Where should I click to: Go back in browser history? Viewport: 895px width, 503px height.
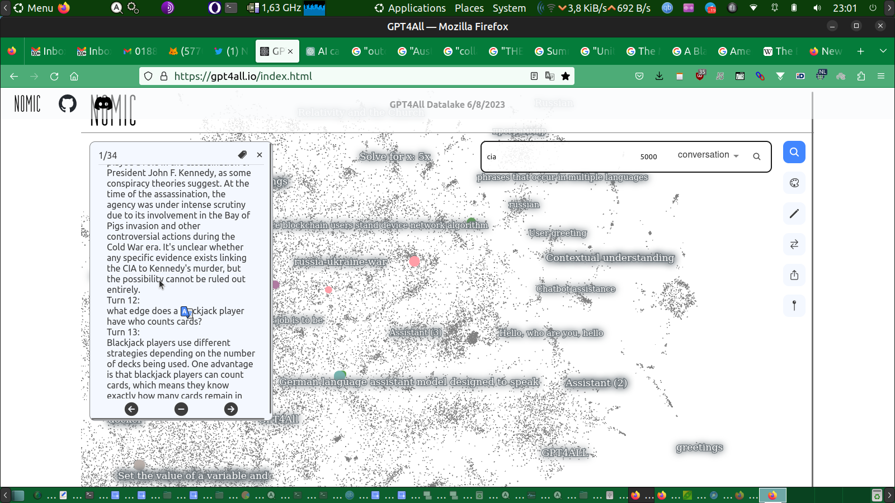(x=14, y=76)
